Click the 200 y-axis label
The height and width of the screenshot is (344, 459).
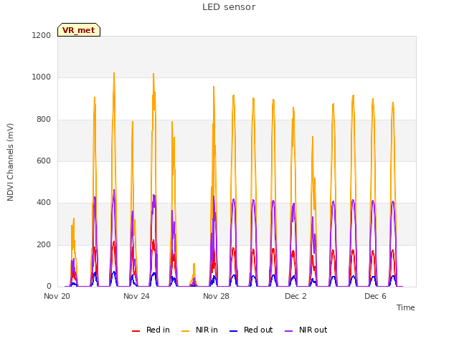44,244
